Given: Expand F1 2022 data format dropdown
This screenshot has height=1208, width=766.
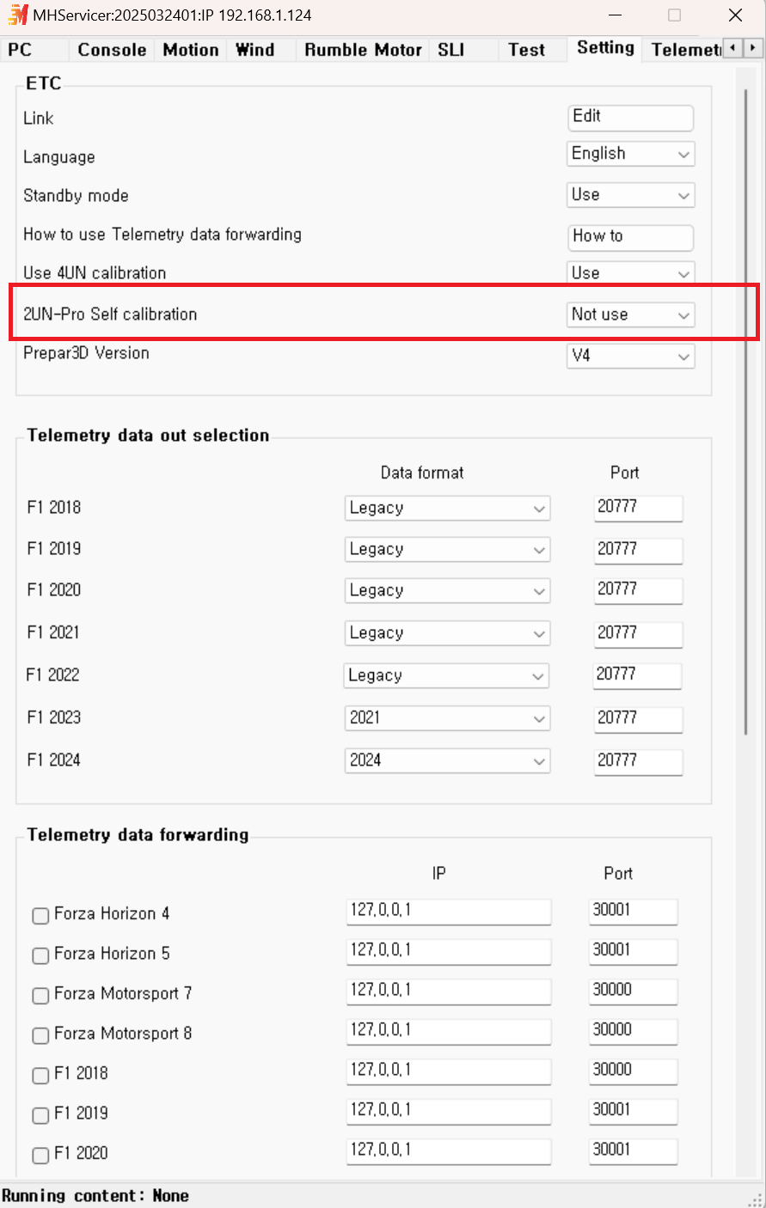Looking at the screenshot, I should (446, 675).
